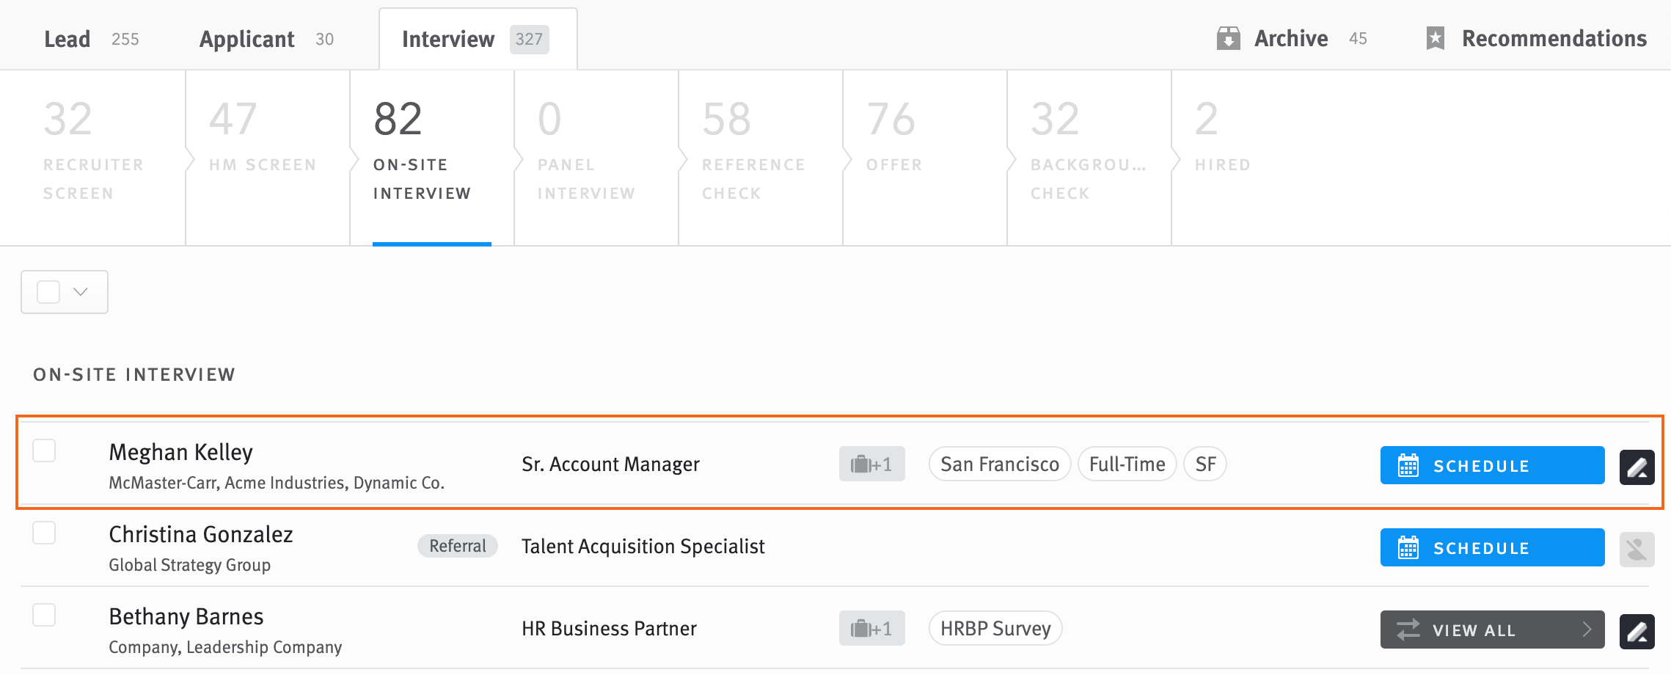The height and width of the screenshot is (675, 1671).
Task: Click the briefcase +1 icon on Bethany's row
Action: pyautogui.click(x=871, y=628)
